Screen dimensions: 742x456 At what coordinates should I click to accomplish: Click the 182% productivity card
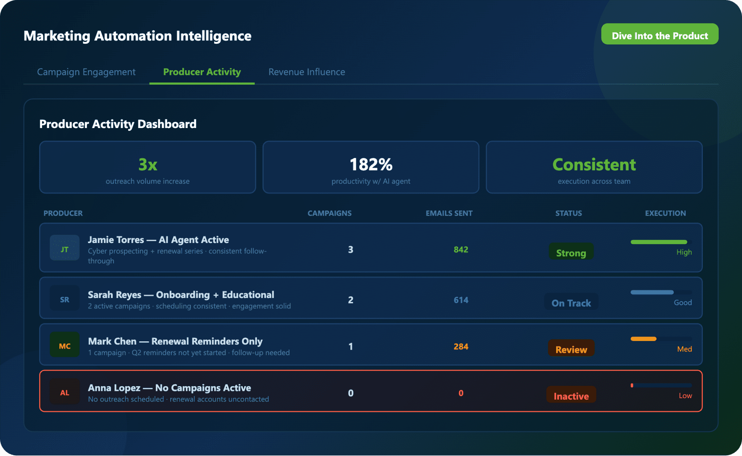tap(371, 167)
